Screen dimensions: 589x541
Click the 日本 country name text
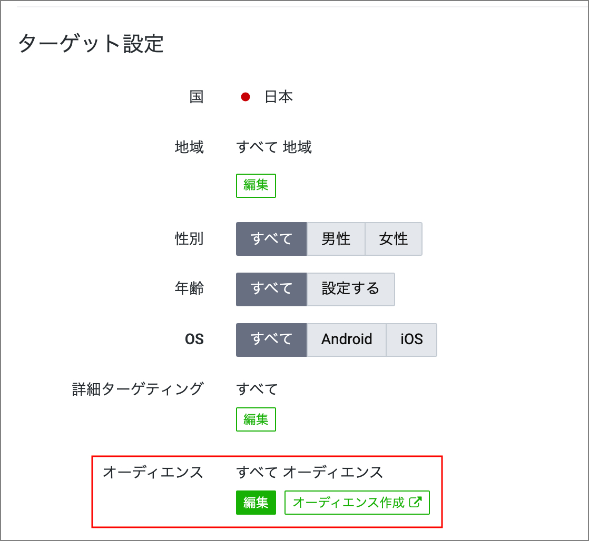[278, 97]
